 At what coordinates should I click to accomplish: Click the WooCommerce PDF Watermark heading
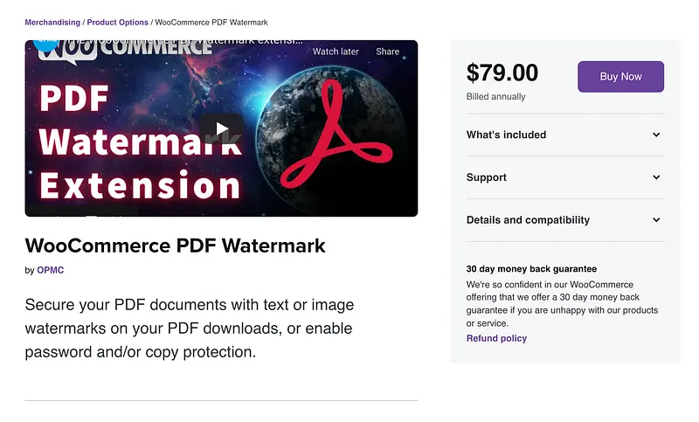175,246
